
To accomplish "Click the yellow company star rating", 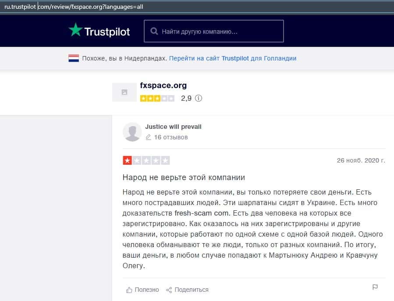I will (157, 99).
